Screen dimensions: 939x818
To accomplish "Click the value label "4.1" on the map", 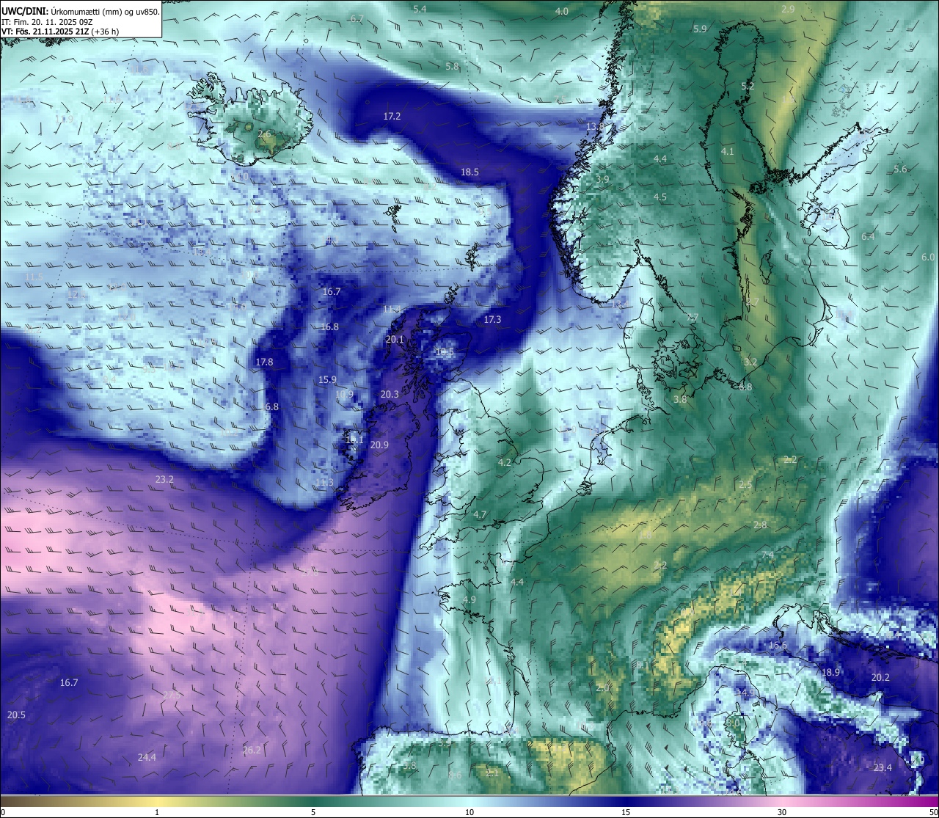I will pyautogui.click(x=727, y=152).
